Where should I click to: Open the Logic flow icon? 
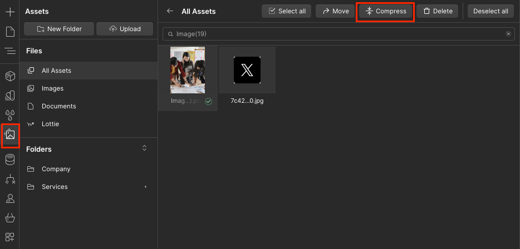[x=10, y=179]
